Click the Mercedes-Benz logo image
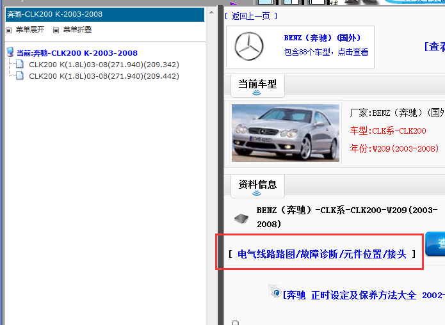 tap(249, 46)
